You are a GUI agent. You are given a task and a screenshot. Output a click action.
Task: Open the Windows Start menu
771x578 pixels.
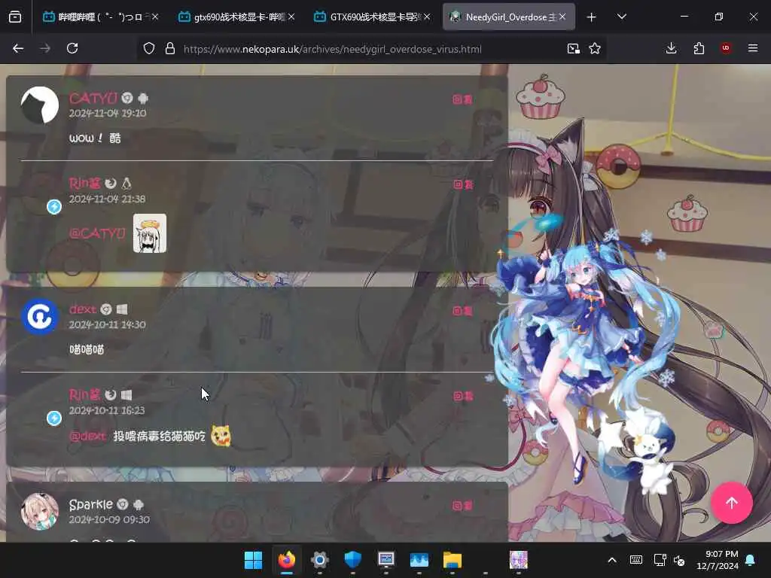tap(253, 560)
